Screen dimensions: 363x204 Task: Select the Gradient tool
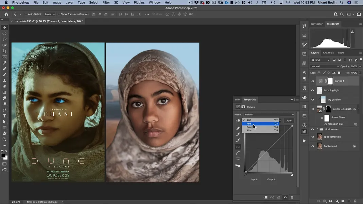(x=4, y=92)
